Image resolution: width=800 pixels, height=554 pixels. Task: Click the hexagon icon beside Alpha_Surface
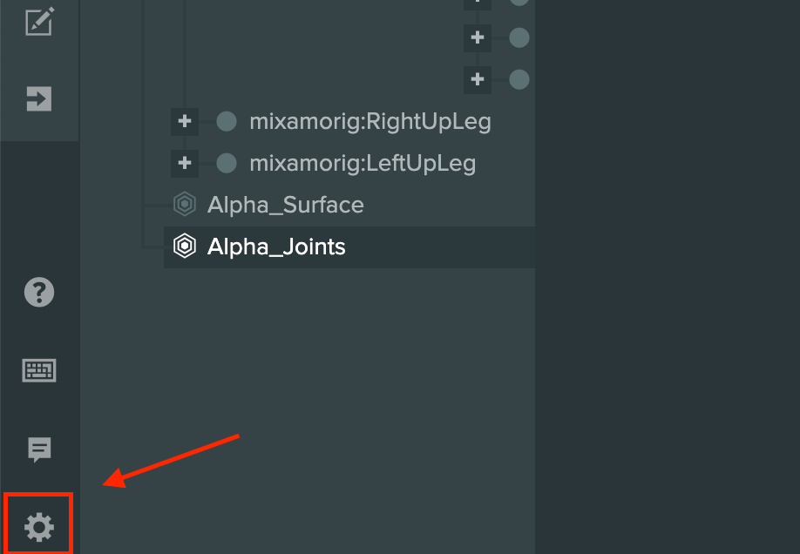pos(185,205)
